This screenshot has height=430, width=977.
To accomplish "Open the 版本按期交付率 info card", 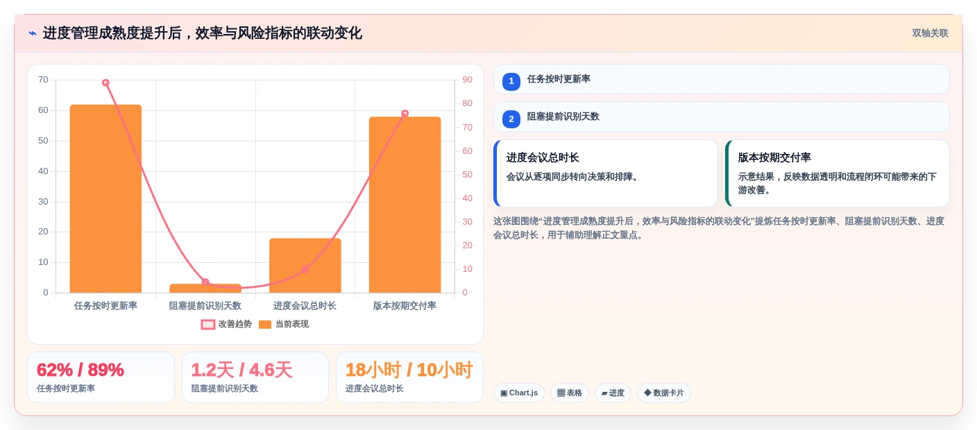I will tap(838, 173).
